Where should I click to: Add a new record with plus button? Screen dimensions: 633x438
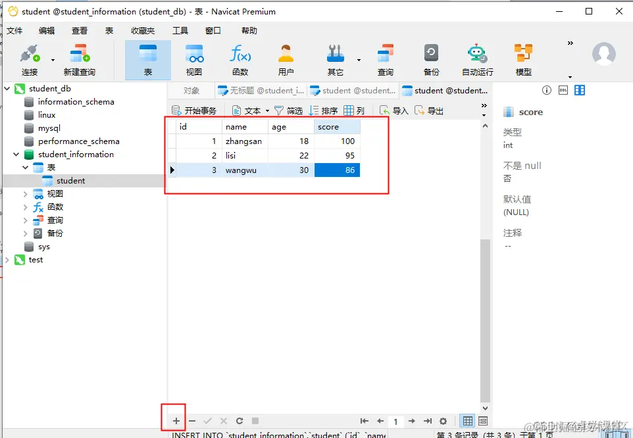coord(176,421)
